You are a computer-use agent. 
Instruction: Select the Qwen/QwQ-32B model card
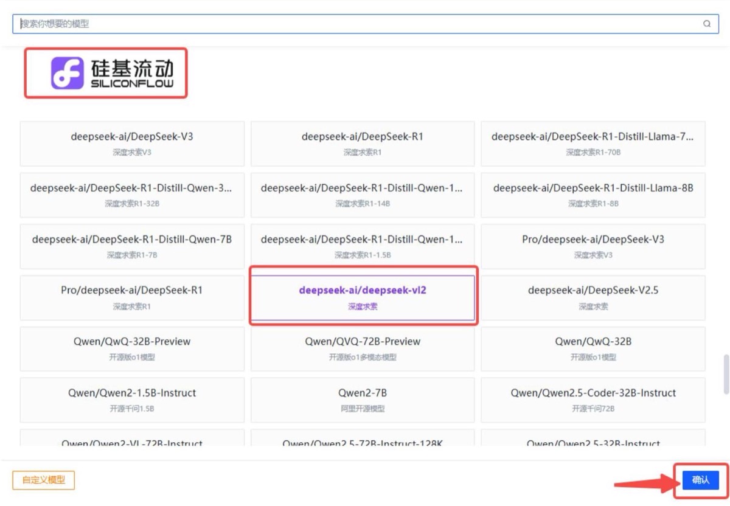(x=593, y=349)
